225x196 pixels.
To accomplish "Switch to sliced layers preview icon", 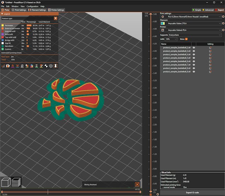I will pyautogui.click(x=16, y=183).
